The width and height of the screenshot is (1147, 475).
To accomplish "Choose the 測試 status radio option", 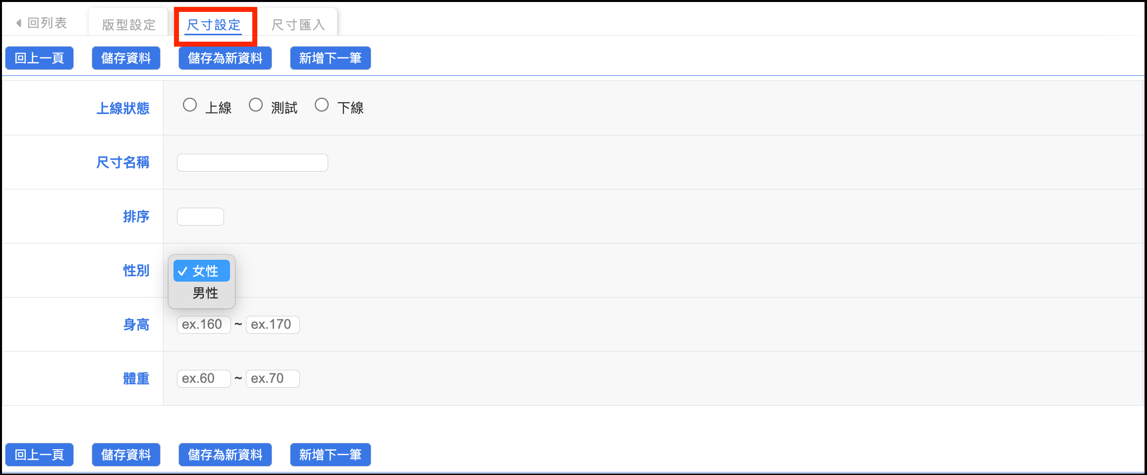I will [x=256, y=105].
